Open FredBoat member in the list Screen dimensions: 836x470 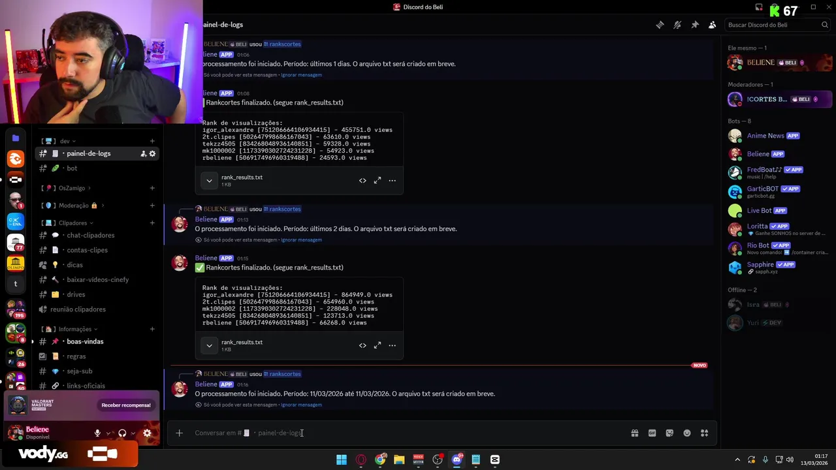779,172
